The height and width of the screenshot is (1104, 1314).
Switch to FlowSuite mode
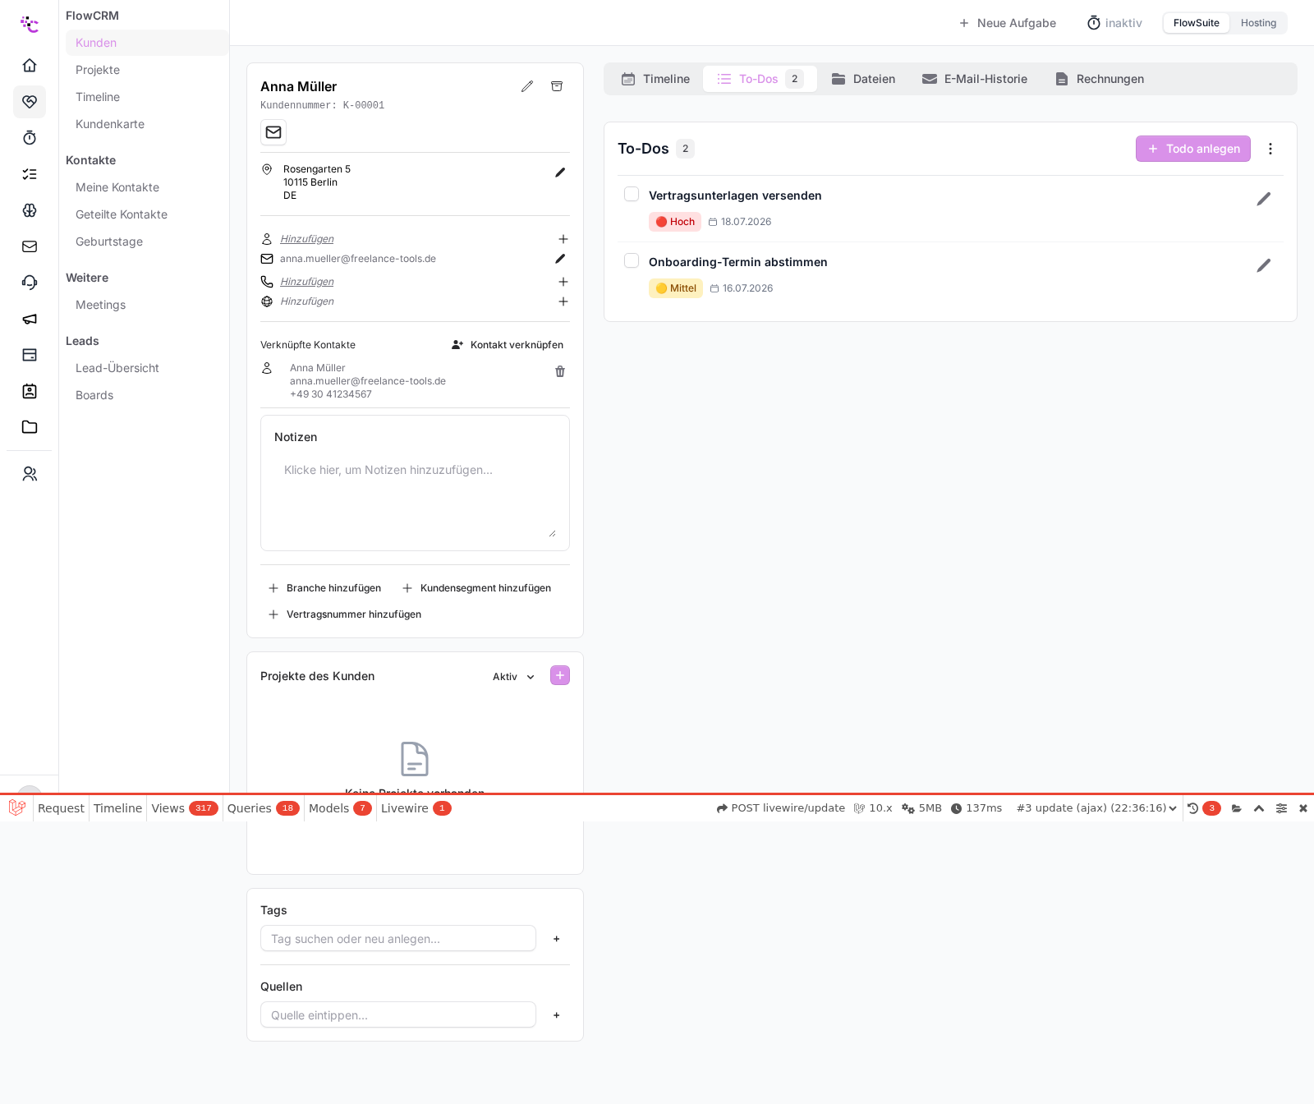point(1196,23)
